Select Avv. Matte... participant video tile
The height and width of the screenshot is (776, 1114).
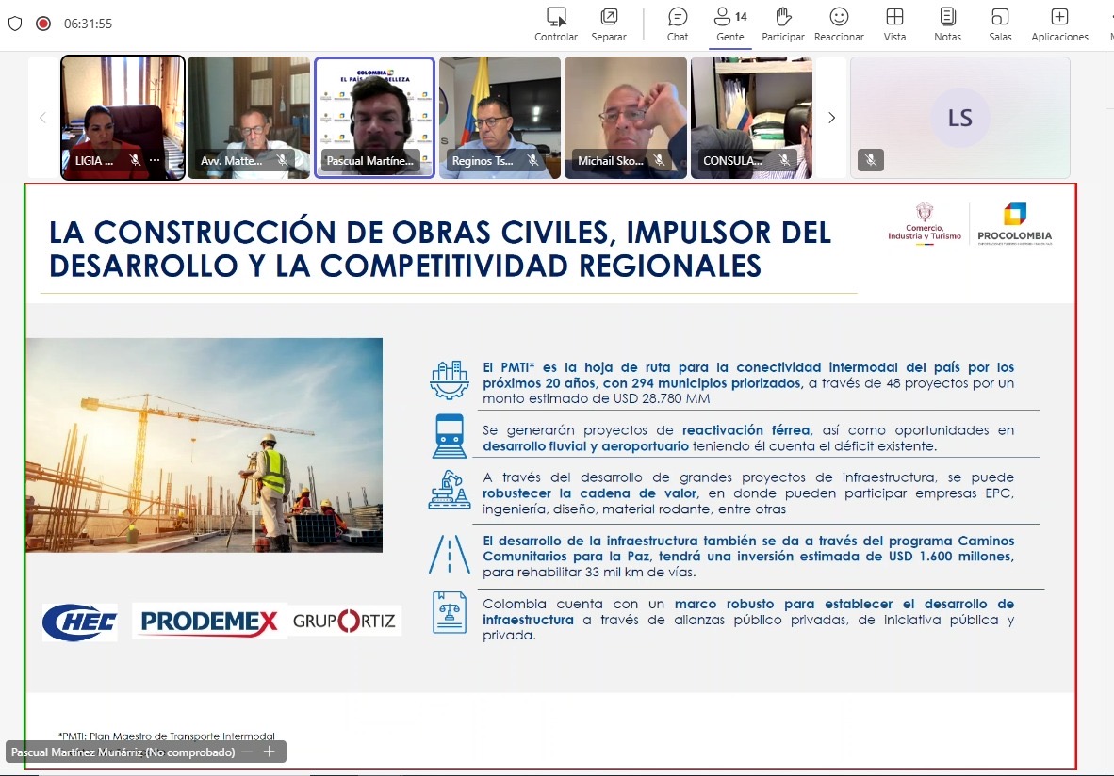point(249,117)
